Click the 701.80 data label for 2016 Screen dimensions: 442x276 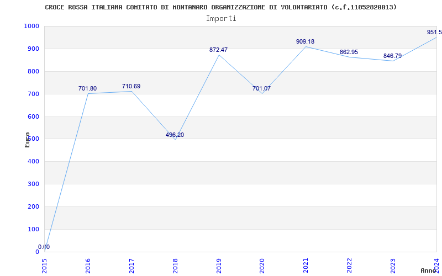point(87,89)
